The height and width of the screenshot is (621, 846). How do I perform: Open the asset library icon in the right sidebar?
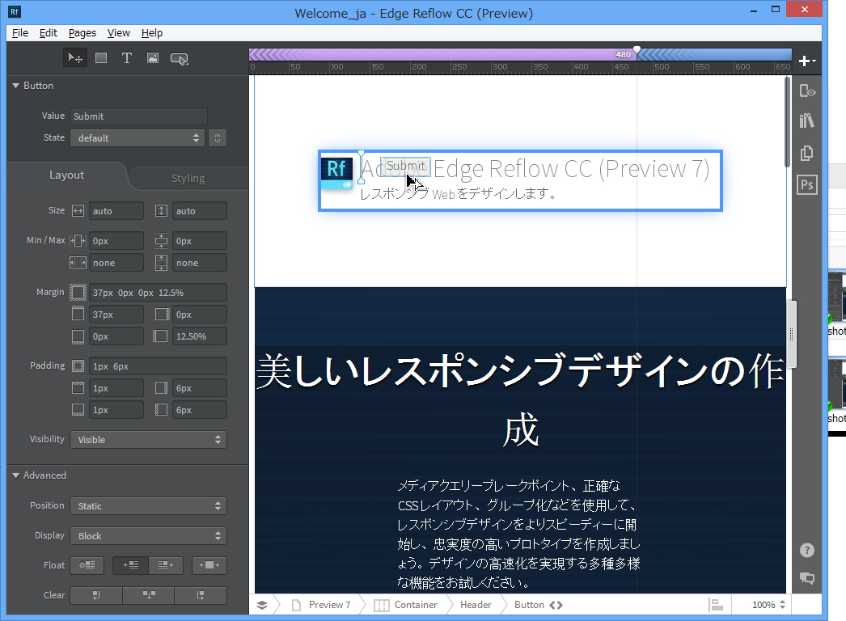point(806,120)
